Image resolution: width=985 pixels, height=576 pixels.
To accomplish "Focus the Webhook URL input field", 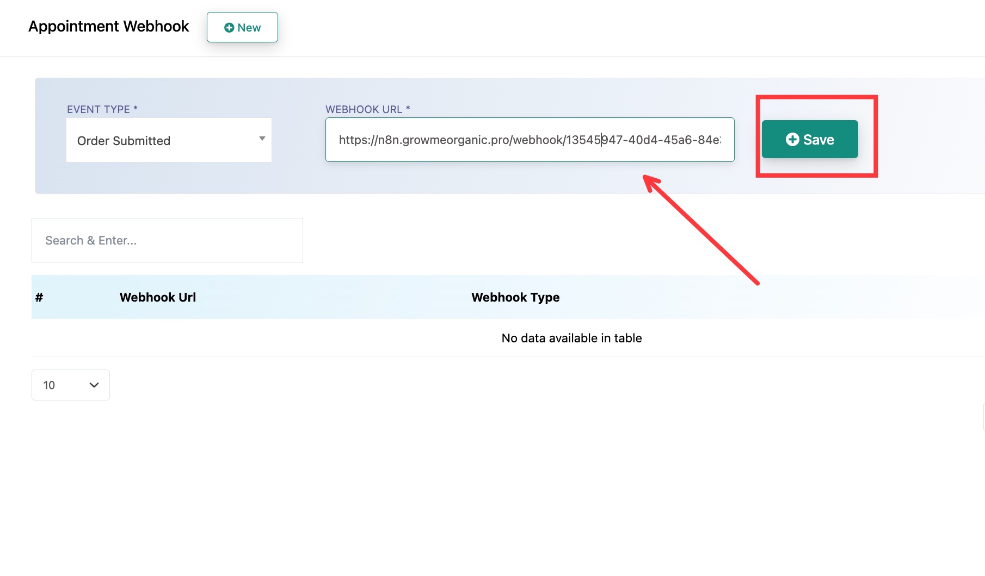I will pyautogui.click(x=530, y=140).
